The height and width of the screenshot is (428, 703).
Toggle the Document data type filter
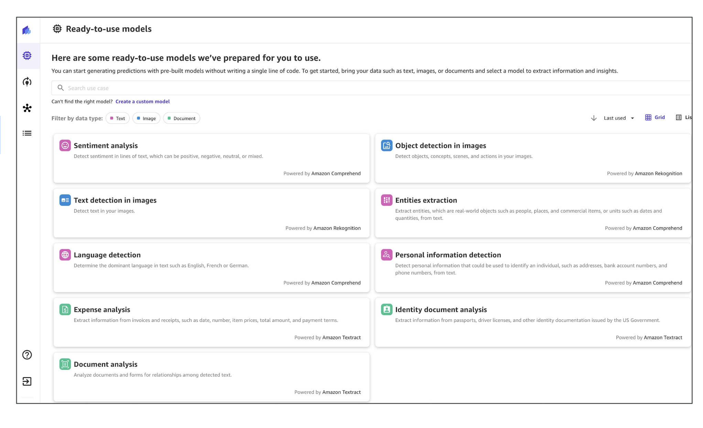coord(181,118)
